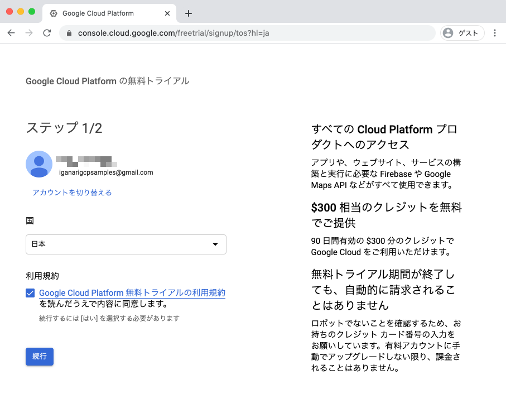Open the new tab plus button
Image resolution: width=506 pixels, height=394 pixels.
coord(189,13)
